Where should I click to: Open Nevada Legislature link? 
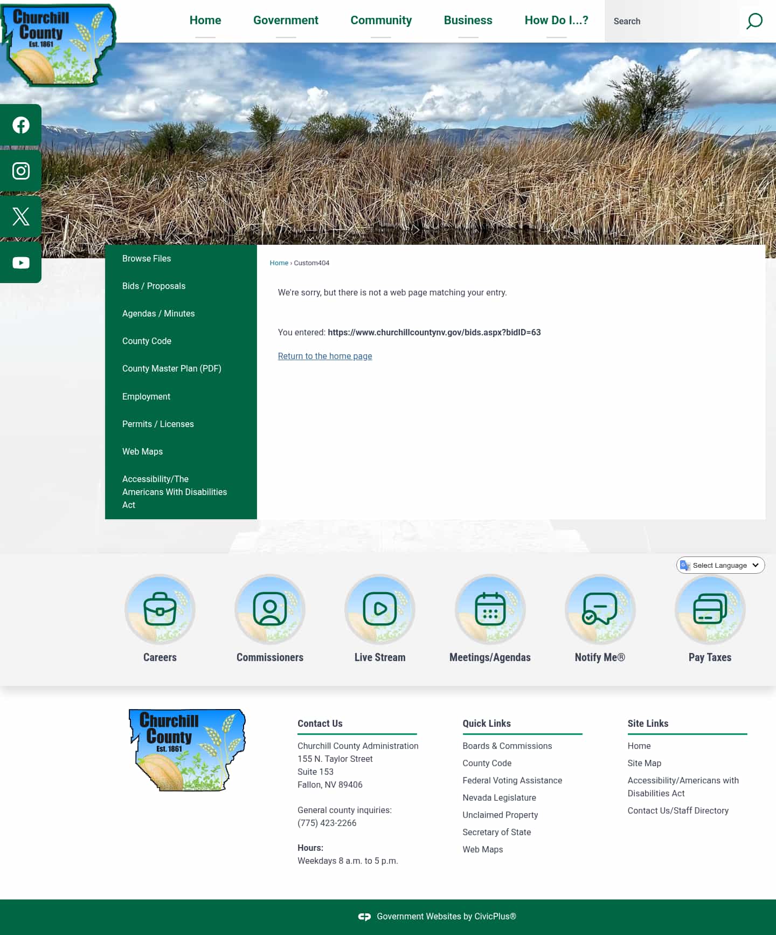pos(500,798)
